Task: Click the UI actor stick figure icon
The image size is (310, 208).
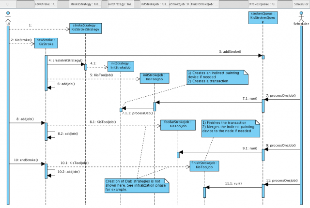Action: pos(8,18)
